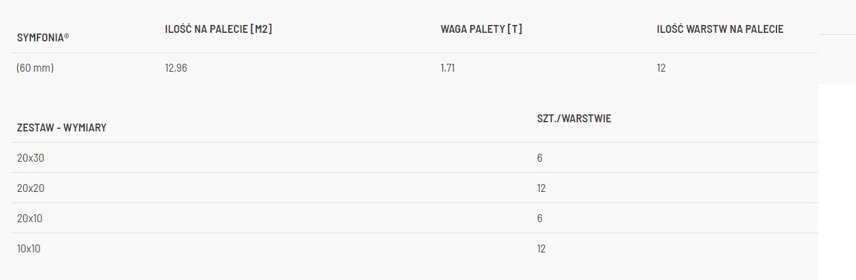Click the [T] unit in pallet weight header
This screenshot has width=856, height=280.
click(x=515, y=29)
